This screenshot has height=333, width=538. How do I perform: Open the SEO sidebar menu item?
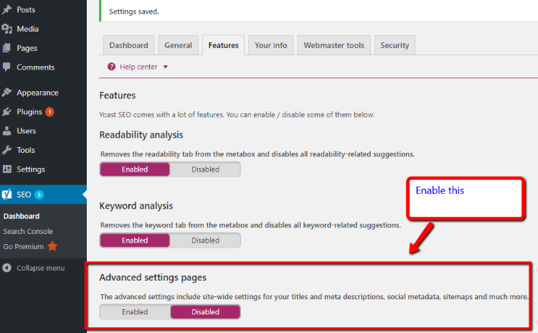point(43,194)
